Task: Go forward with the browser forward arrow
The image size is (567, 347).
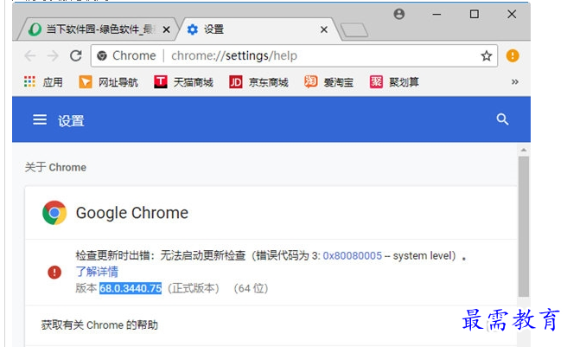Action: click(x=53, y=55)
